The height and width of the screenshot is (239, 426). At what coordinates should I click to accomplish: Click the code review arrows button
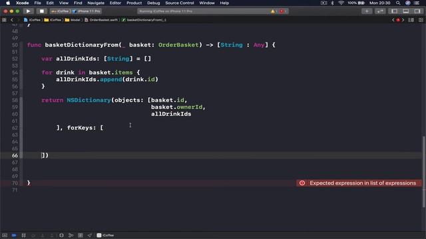[380, 11]
